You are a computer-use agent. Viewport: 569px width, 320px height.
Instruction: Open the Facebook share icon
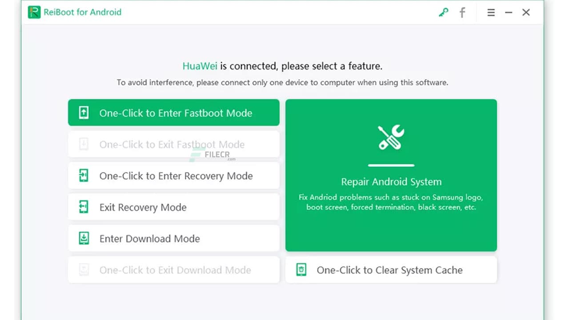click(462, 12)
